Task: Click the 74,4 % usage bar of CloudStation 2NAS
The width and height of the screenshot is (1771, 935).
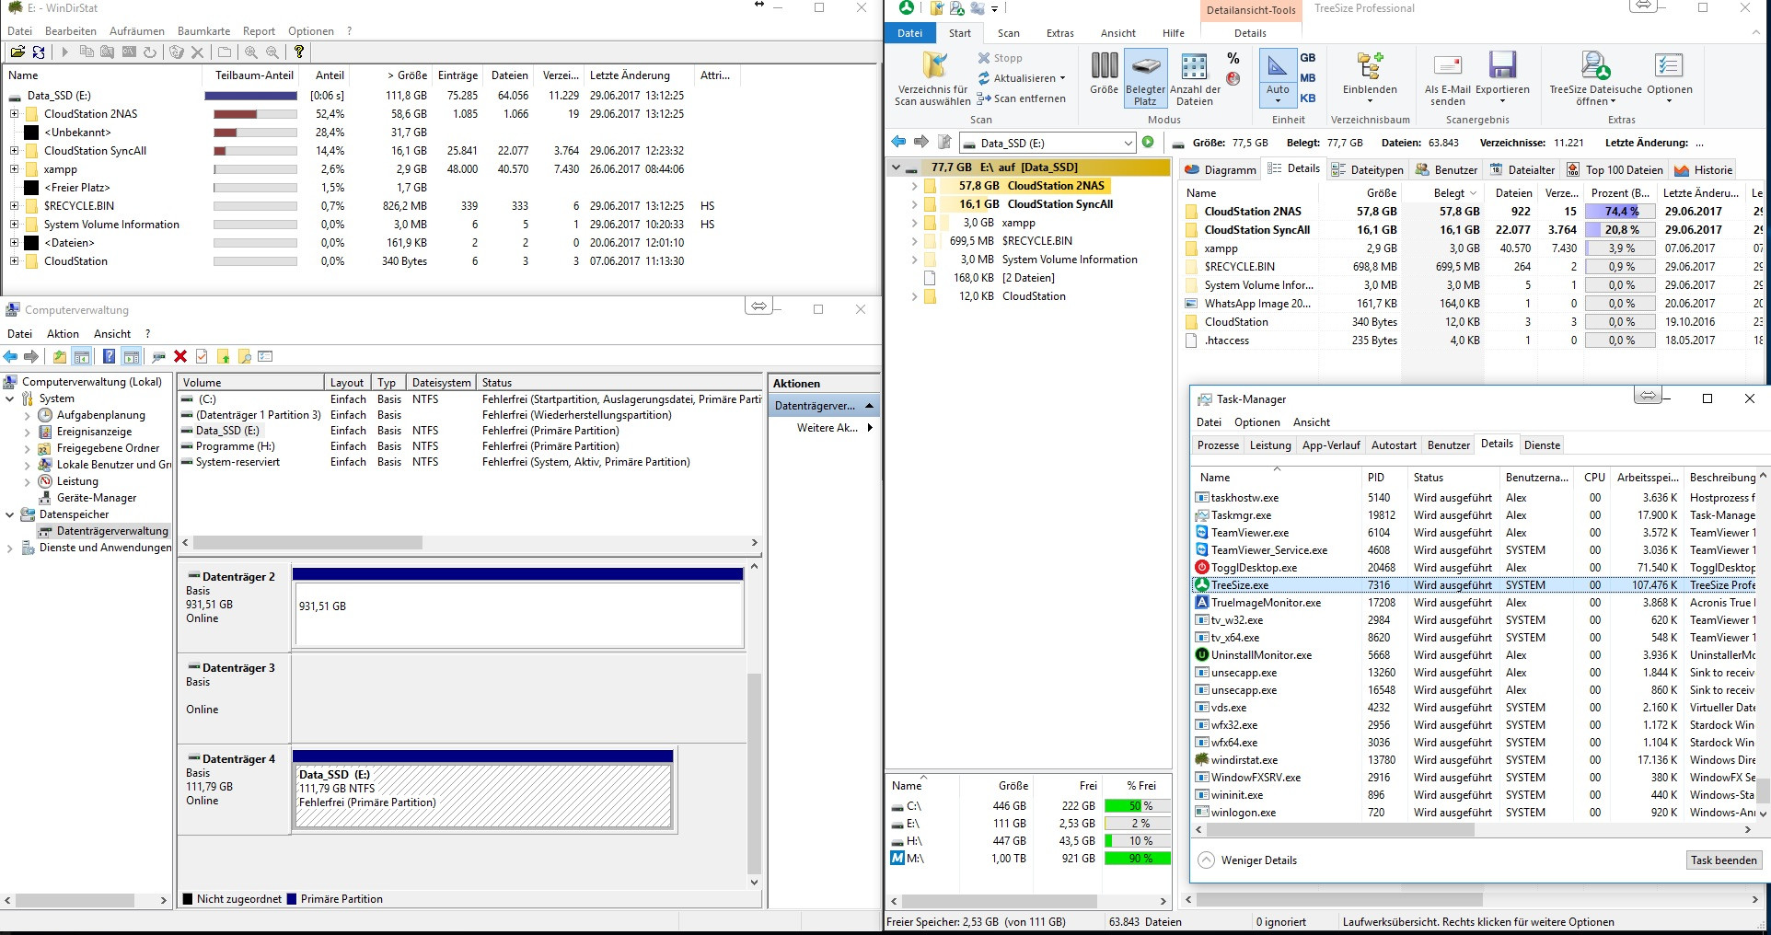Action: pyautogui.click(x=1619, y=211)
